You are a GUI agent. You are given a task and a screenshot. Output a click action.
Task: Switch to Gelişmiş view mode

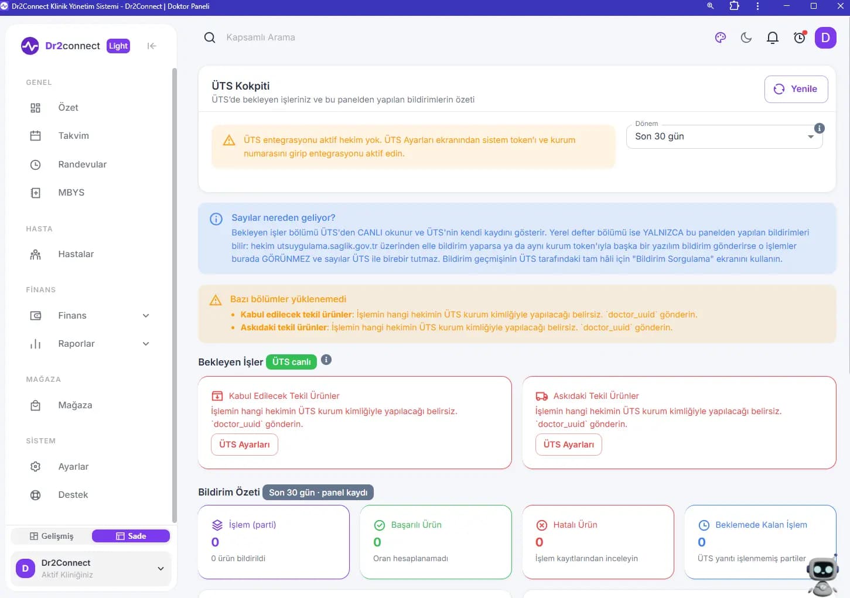click(x=52, y=536)
